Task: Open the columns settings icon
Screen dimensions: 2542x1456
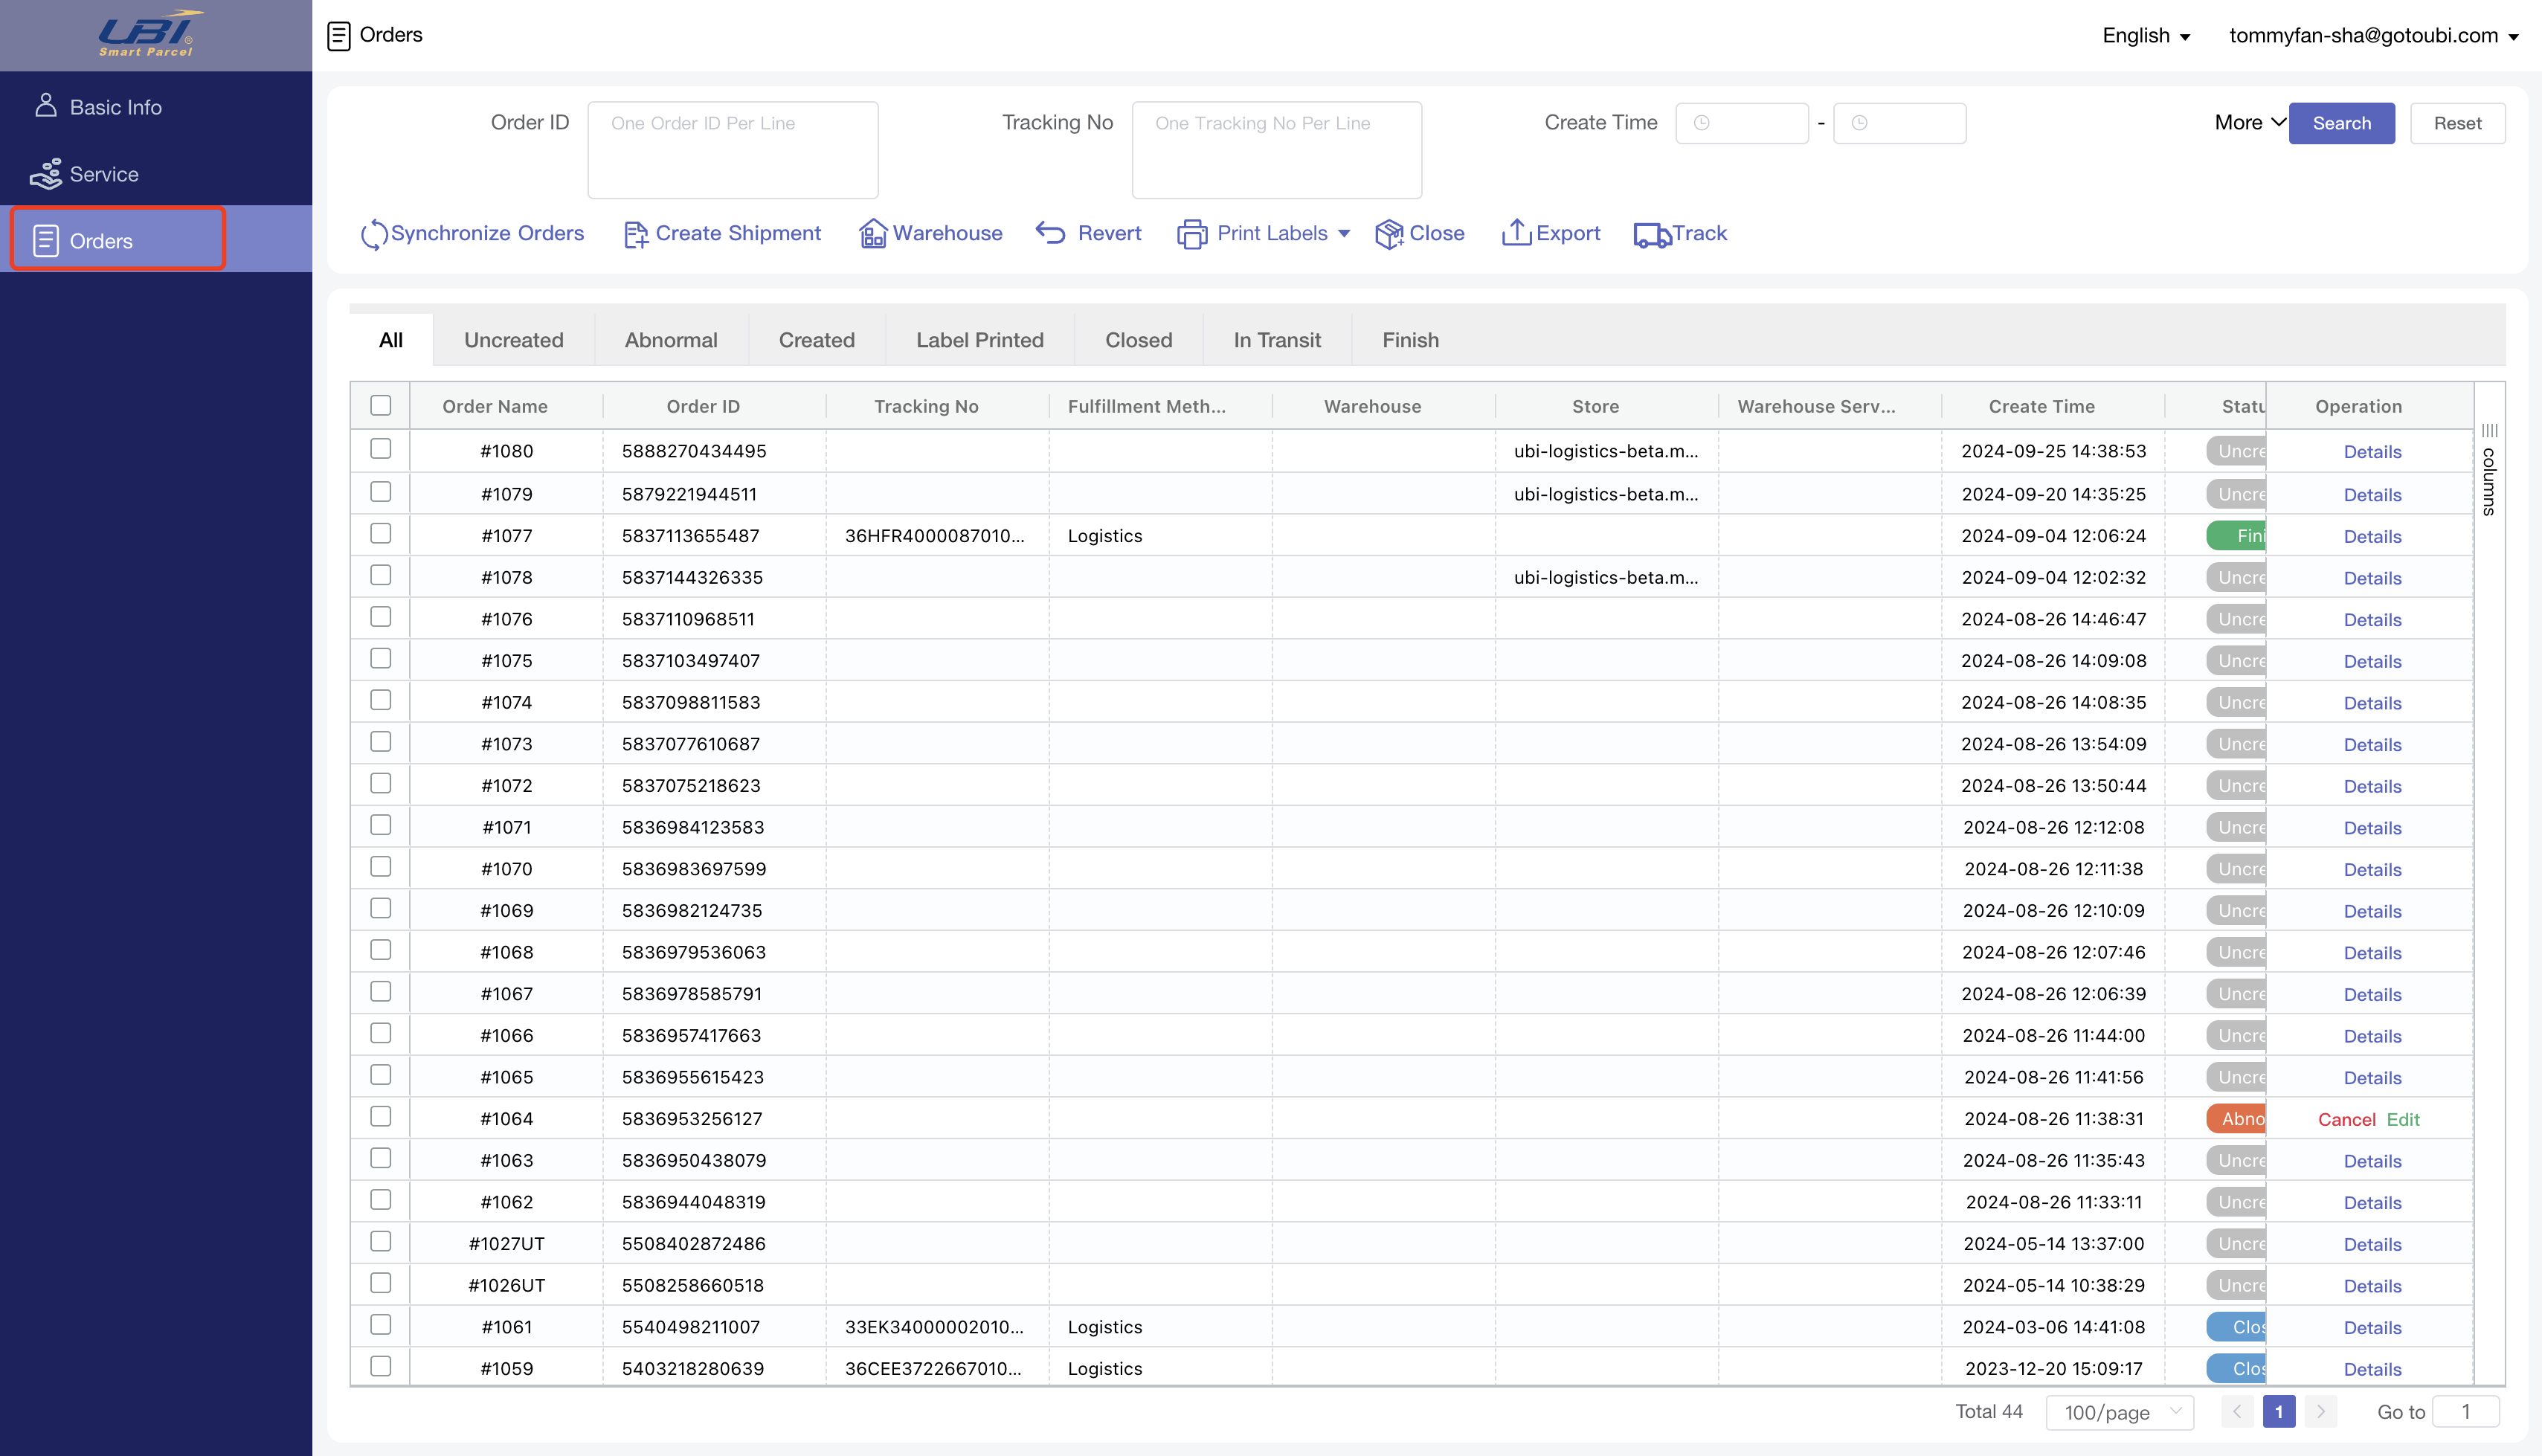Action: (x=2489, y=430)
